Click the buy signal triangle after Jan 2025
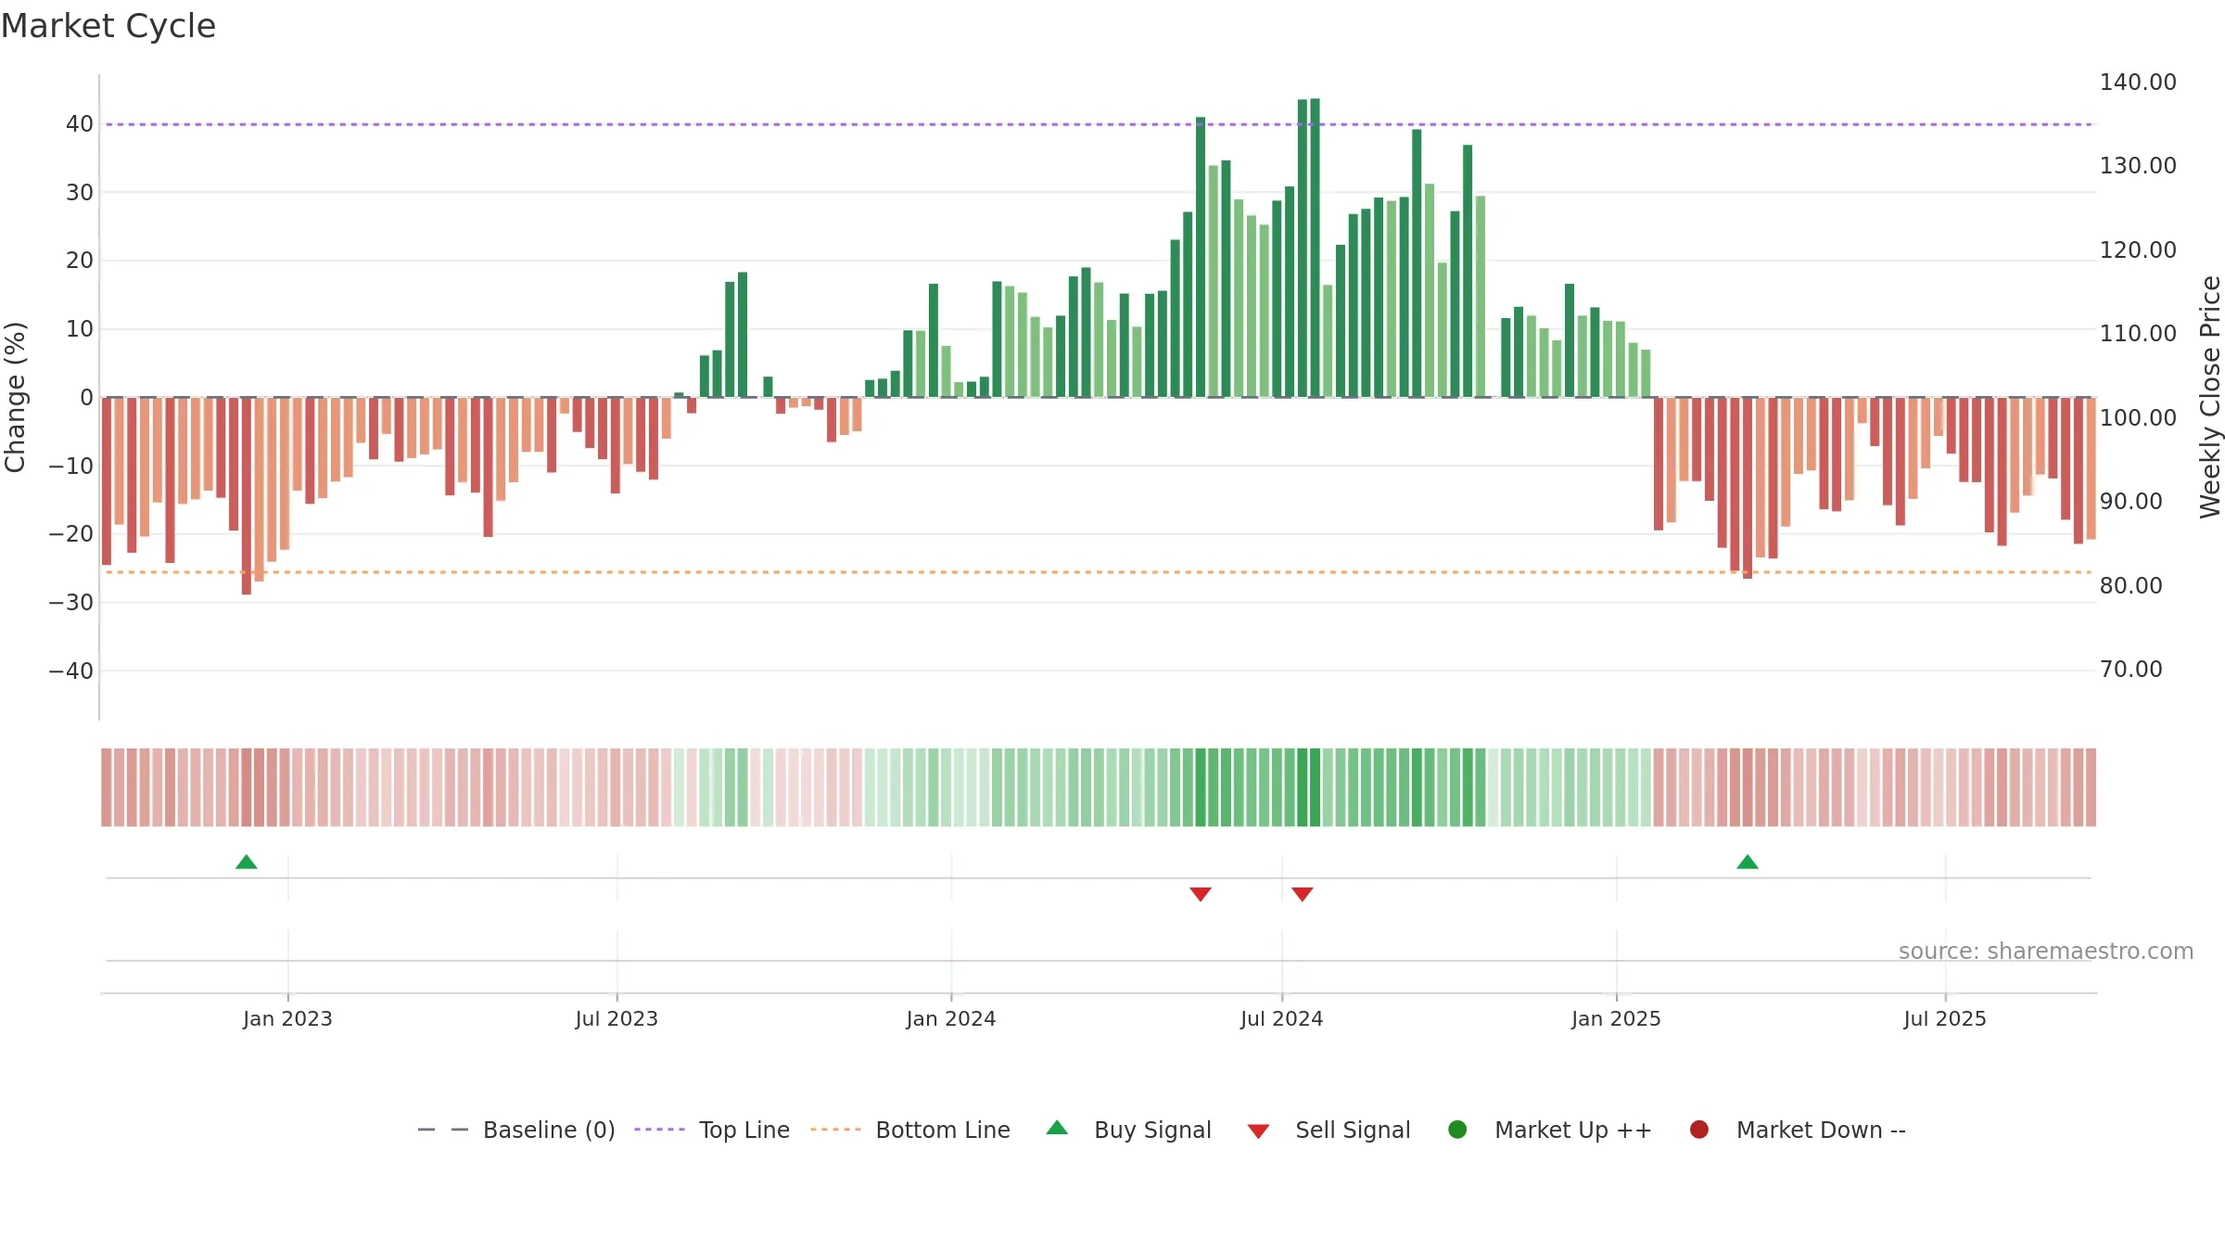2225x1252 pixels. coord(1748,862)
